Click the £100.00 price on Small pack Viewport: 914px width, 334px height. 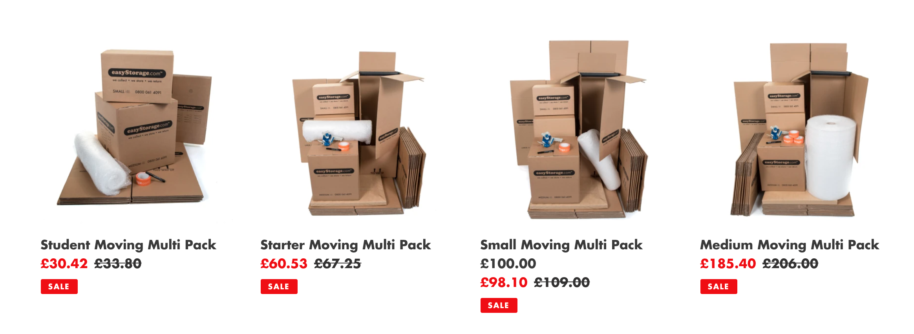tap(508, 263)
